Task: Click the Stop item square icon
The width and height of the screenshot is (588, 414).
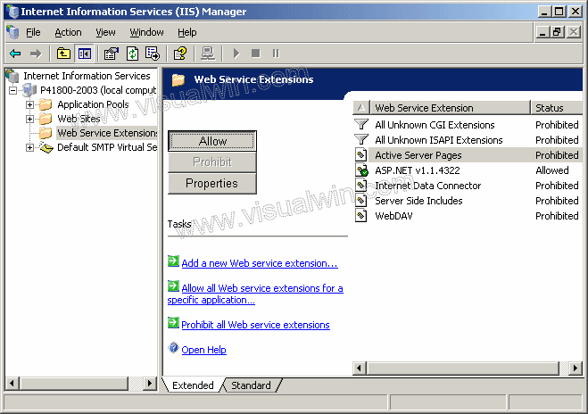Action: 256,54
